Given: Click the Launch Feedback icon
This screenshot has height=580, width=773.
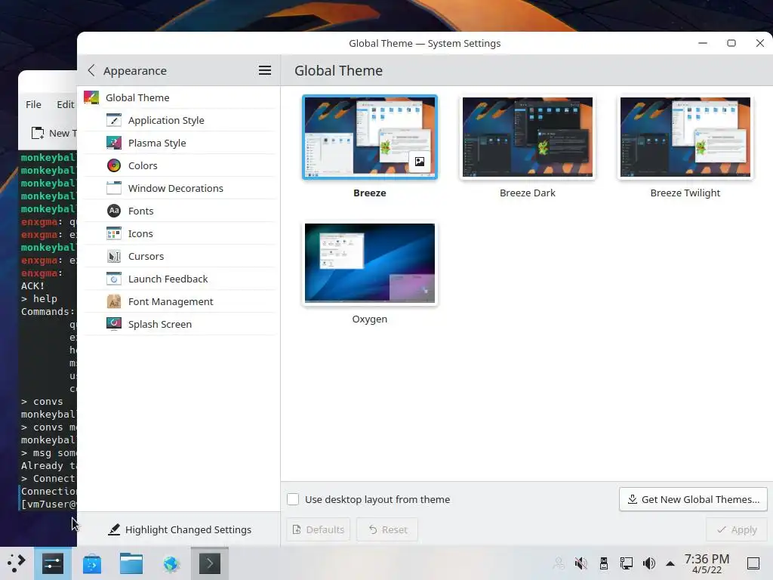Looking at the screenshot, I should [114, 279].
